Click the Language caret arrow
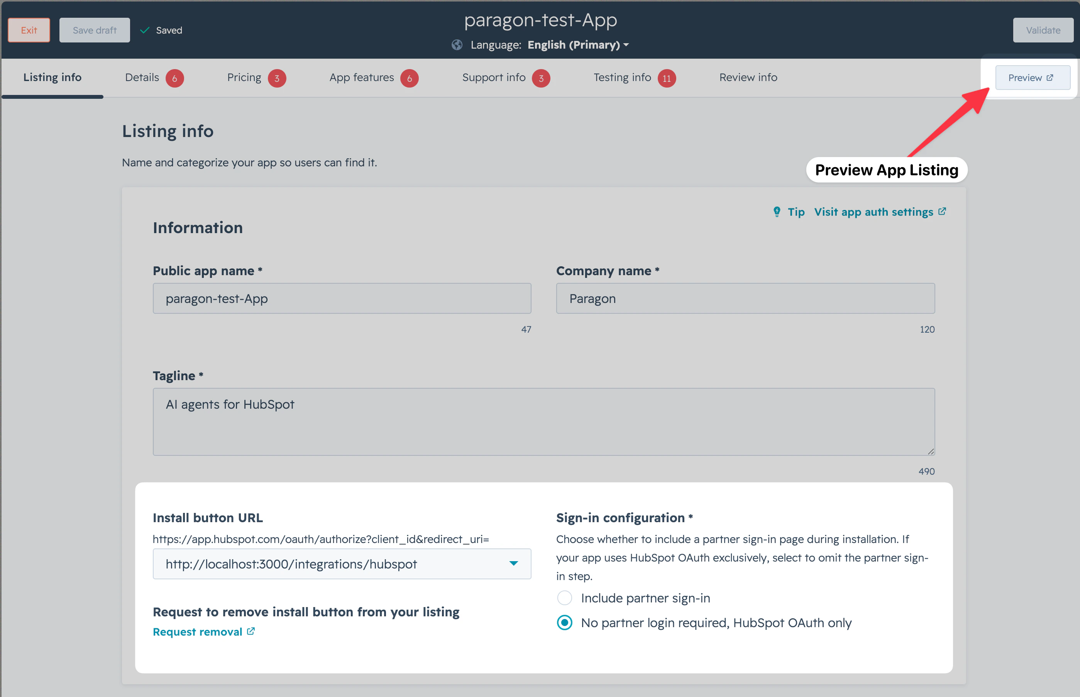Viewport: 1080px width, 697px height. 626,45
